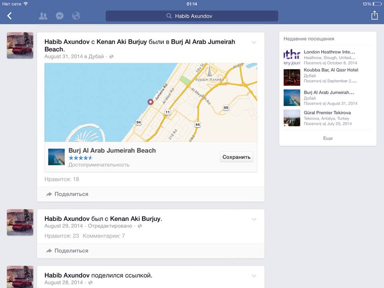Viewport: 384px width, 288px height.
Task: Tap route 44 marker on map
Action: pos(197,124)
